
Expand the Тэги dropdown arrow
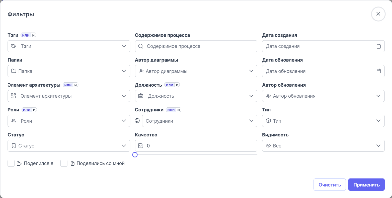(x=124, y=46)
